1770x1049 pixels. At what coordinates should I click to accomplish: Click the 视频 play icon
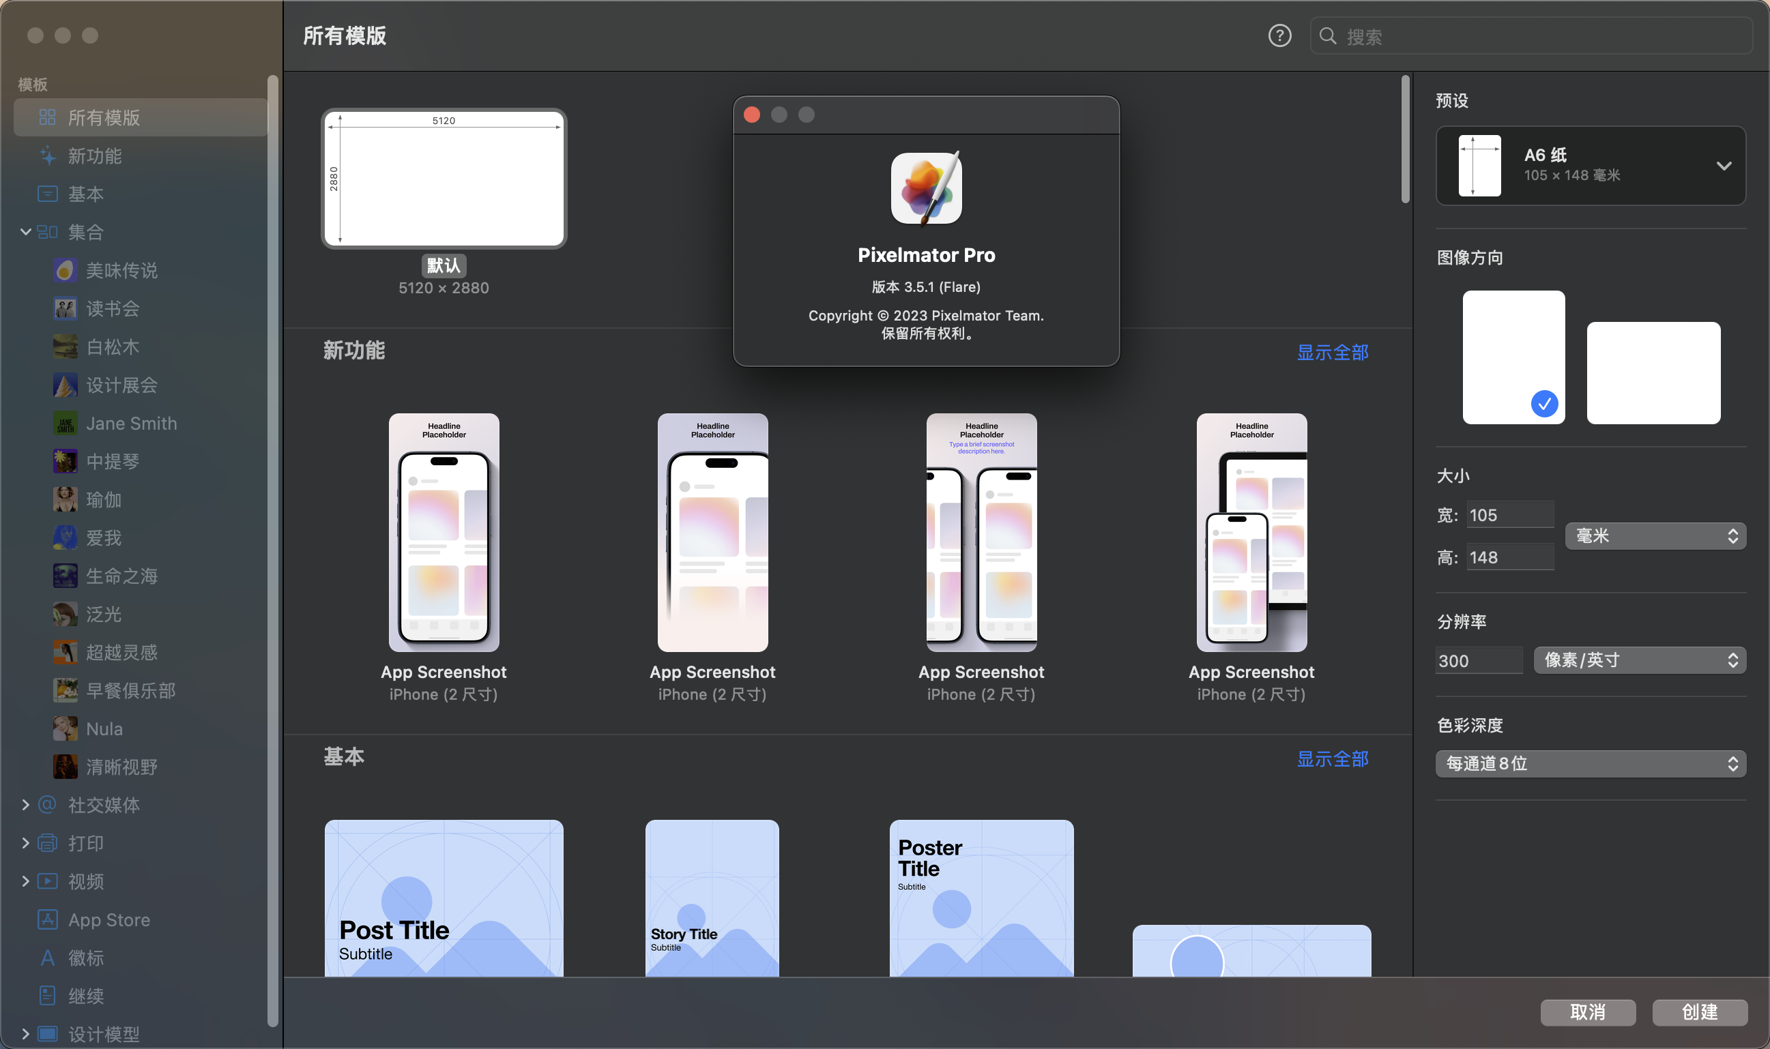pos(47,881)
